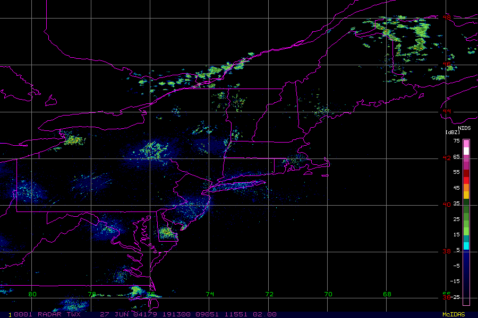
Task: Click the yellow frame number 1
Action: [x=10, y=315]
